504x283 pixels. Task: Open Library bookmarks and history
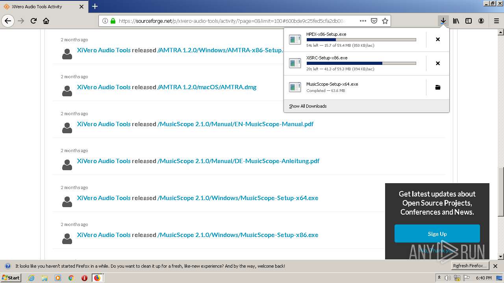(456, 21)
